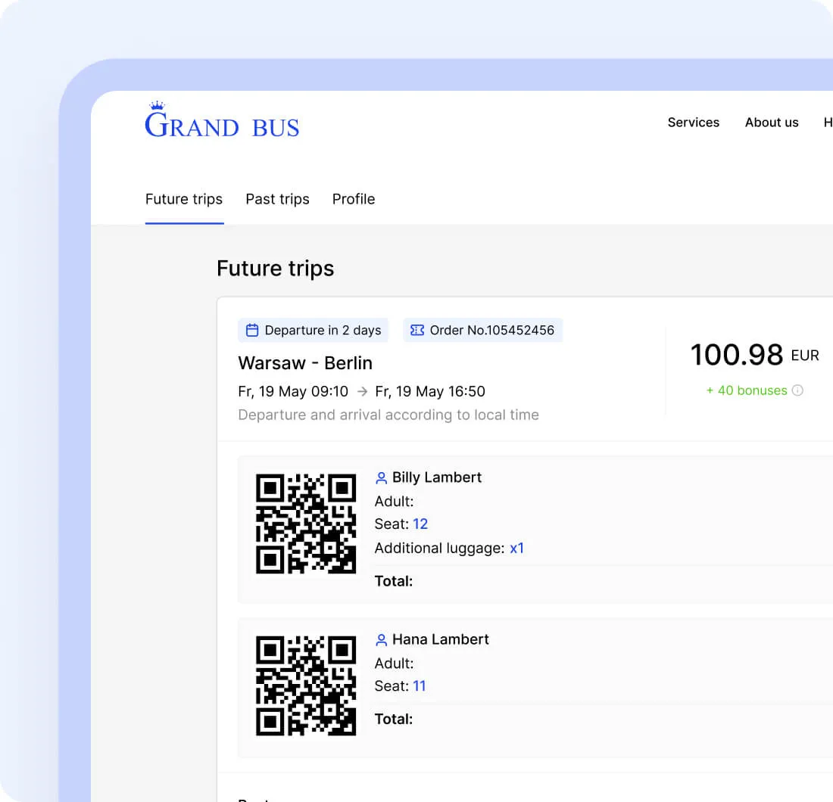Click the calendar icon in the departure badge
This screenshot has height=802, width=833.
point(252,330)
